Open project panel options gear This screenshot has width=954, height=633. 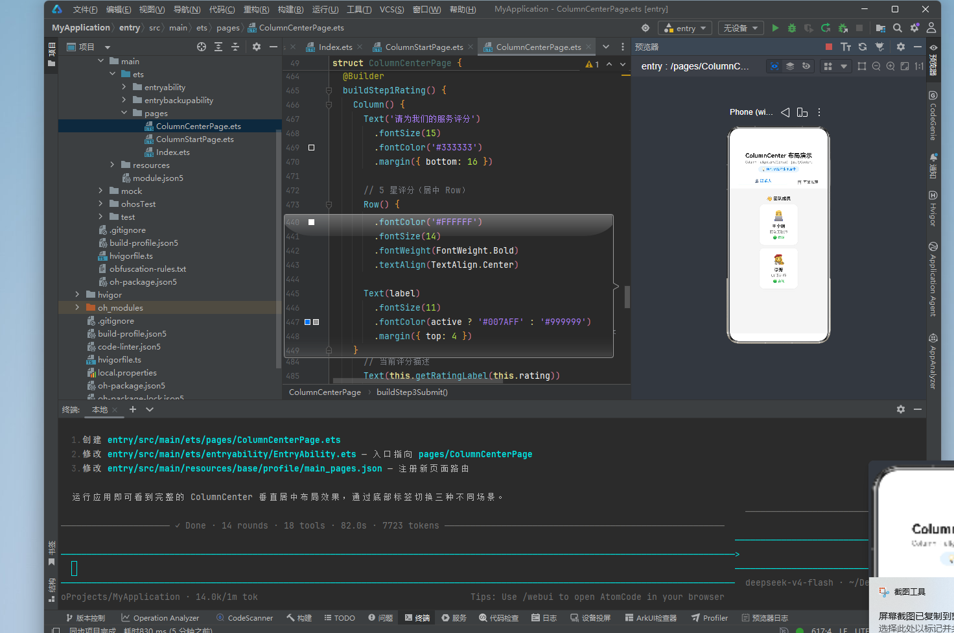pyautogui.click(x=257, y=47)
